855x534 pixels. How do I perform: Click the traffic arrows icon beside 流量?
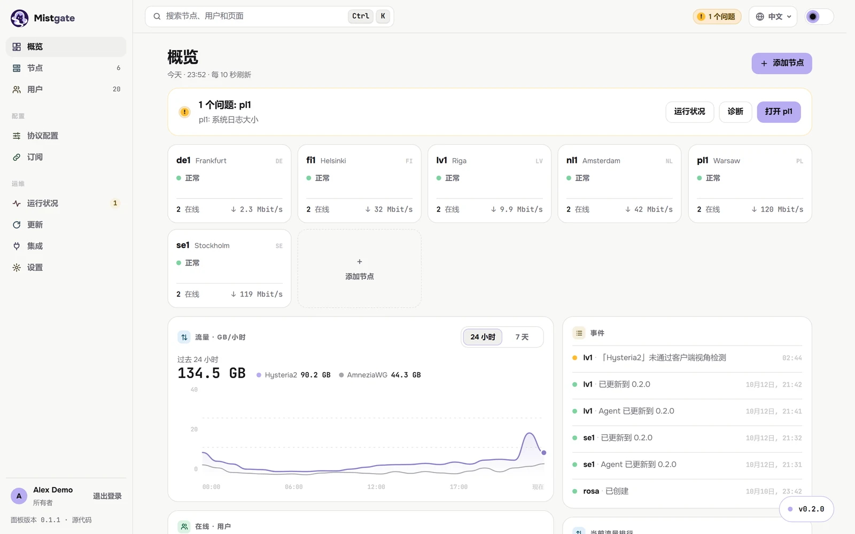184,337
